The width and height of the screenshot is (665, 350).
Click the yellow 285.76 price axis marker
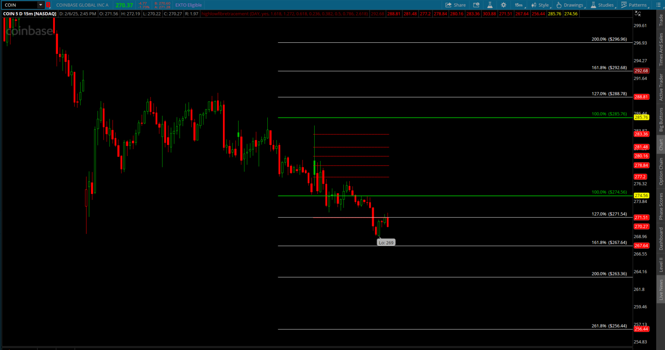641,117
